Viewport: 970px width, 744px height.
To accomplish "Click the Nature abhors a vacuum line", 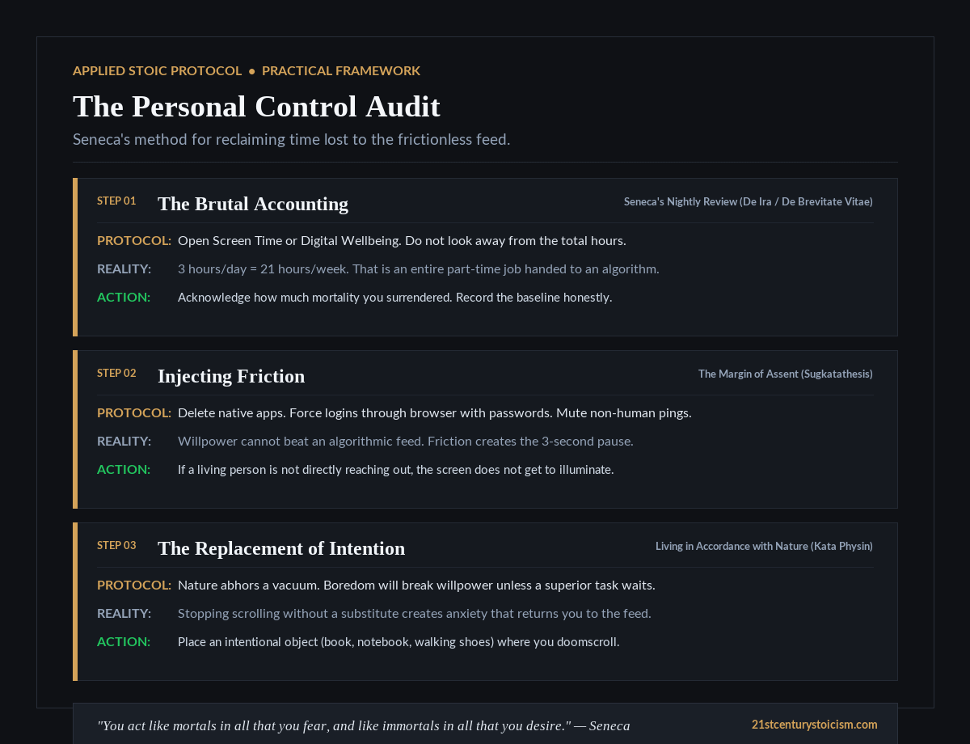I will [x=416, y=585].
